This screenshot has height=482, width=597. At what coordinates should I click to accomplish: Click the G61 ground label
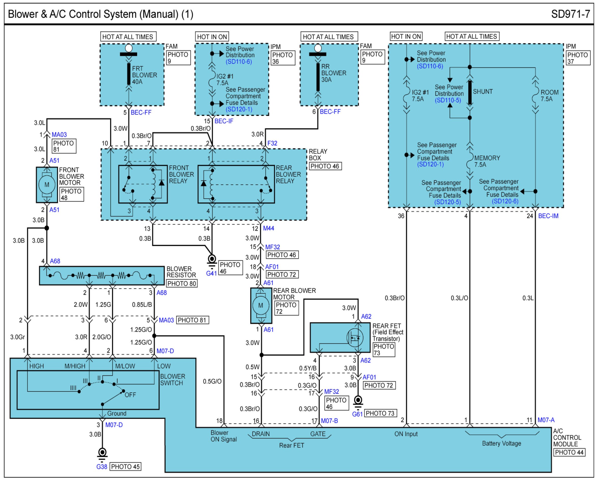coord(357,414)
